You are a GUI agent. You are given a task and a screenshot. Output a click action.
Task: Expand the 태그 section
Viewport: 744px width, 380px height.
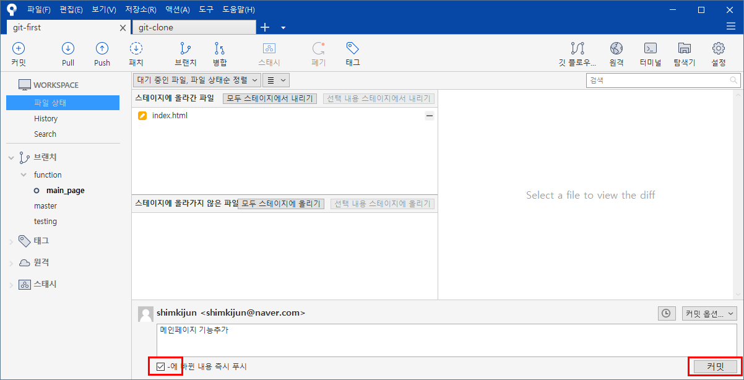click(11, 241)
